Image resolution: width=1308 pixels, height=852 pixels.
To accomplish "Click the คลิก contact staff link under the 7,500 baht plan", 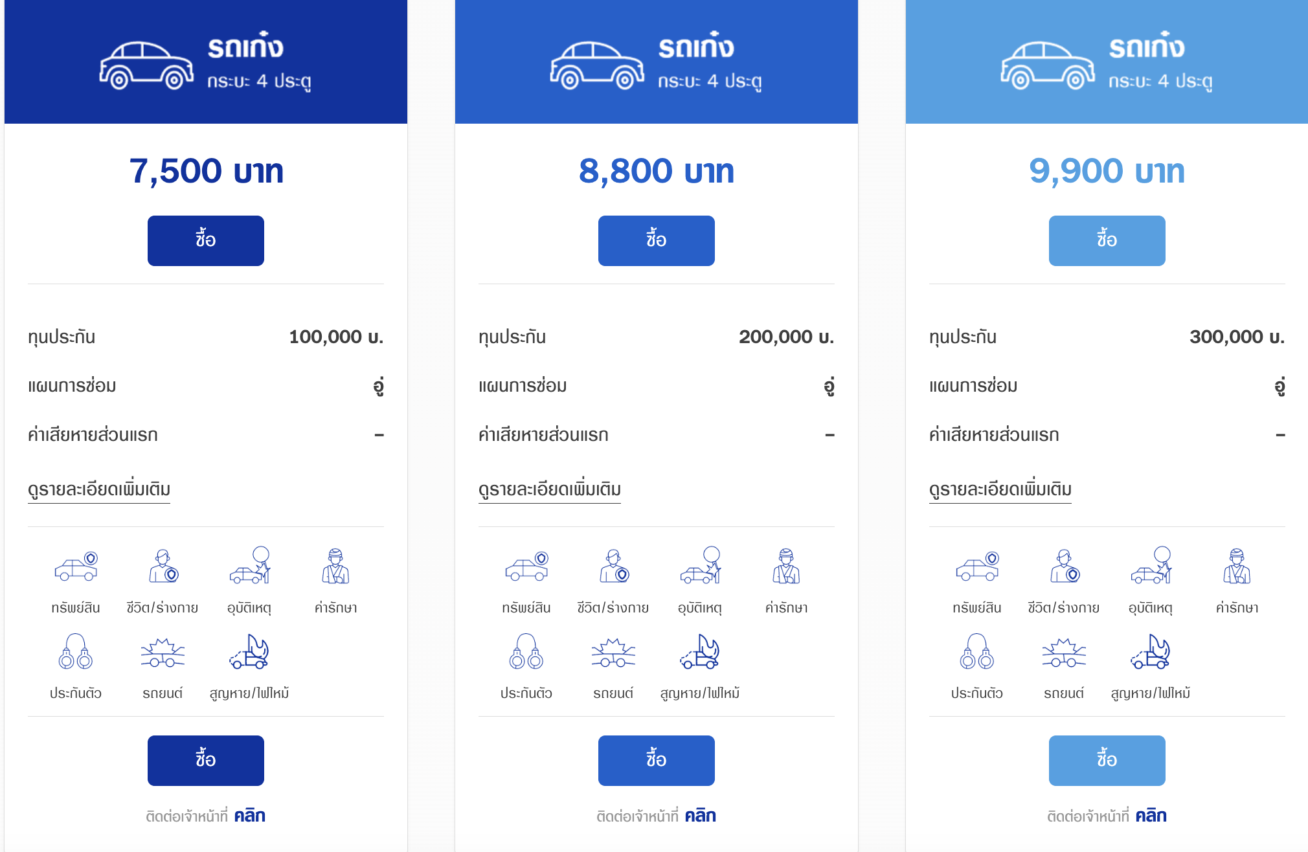I will click(x=250, y=816).
